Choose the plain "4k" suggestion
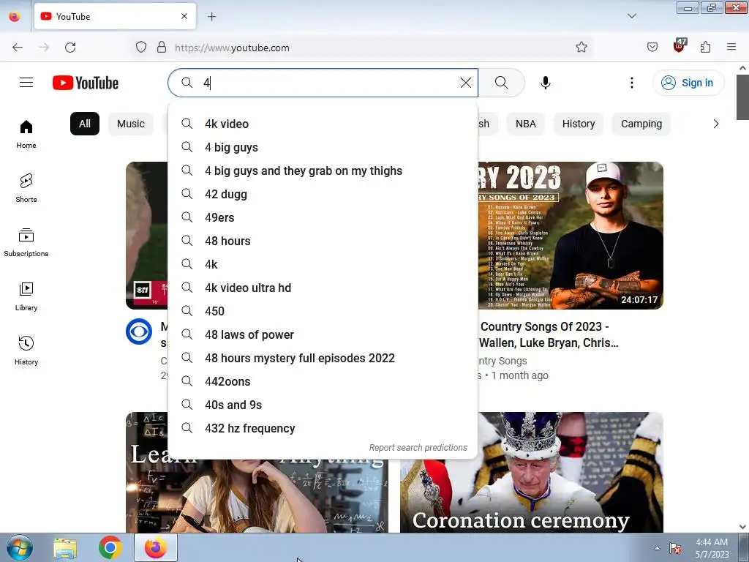This screenshot has width=749, height=562. (x=323, y=264)
